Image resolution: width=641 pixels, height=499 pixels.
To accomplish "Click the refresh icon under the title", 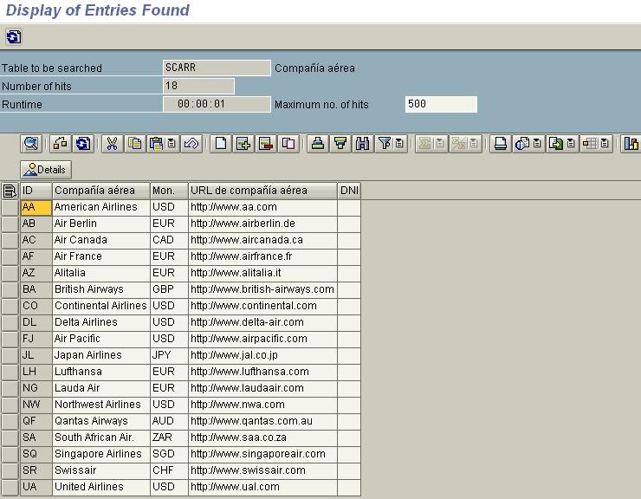I will (14, 37).
